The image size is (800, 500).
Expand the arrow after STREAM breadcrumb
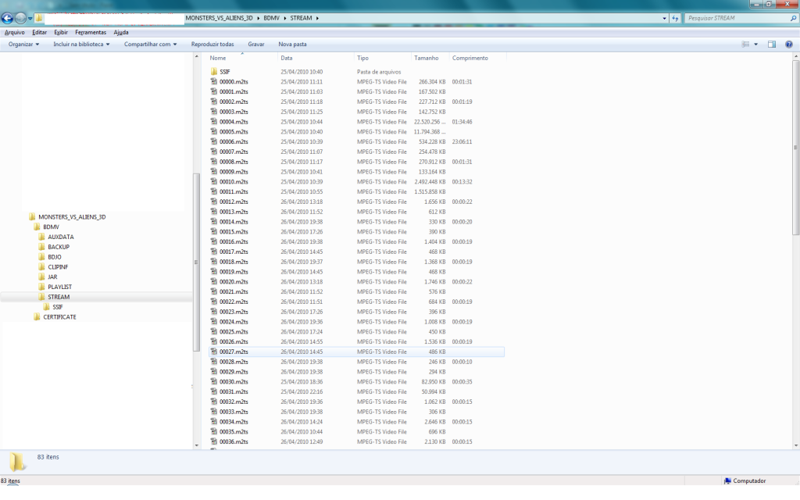click(x=317, y=18)
